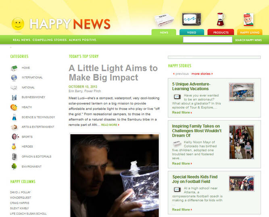
Task: Click inside the search input field
Action: 208,40
